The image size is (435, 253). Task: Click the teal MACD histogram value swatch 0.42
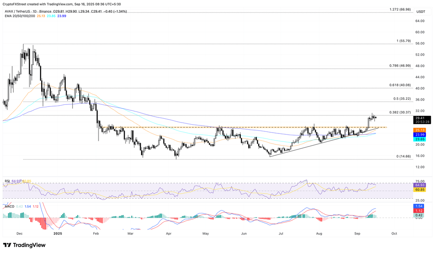coord(419,215)
